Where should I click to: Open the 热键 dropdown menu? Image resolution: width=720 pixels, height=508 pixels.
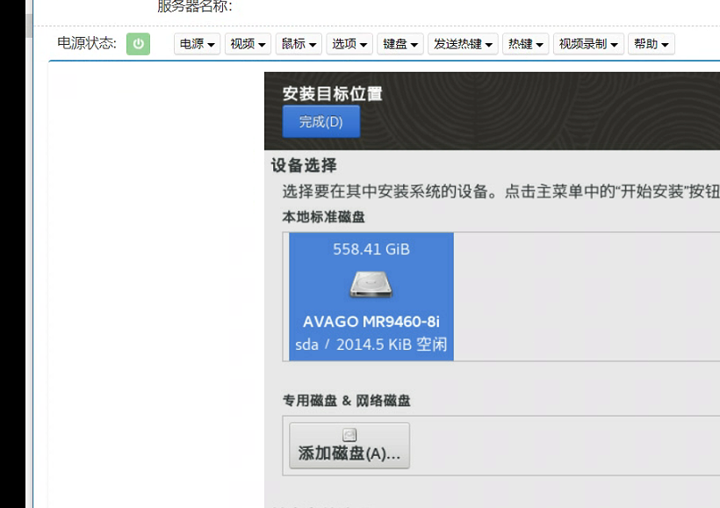[526, 44]
